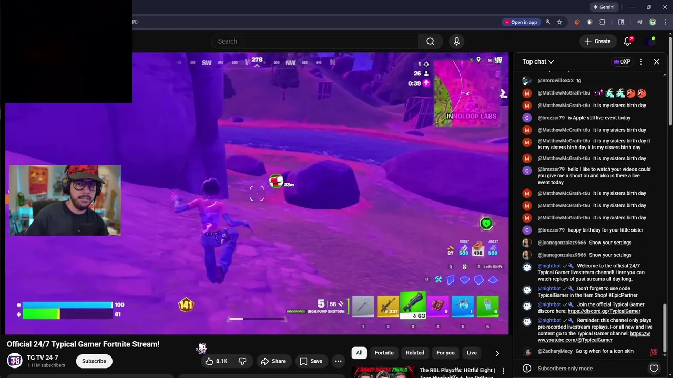Click the subscribers-only mode info icon
Viewport: 673px width, 378px height.
pyautogui.click(x=527, y=369)
